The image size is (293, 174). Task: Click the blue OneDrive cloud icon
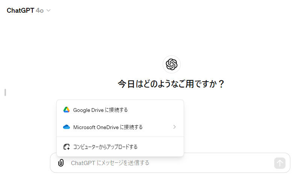tap(66, 127)
